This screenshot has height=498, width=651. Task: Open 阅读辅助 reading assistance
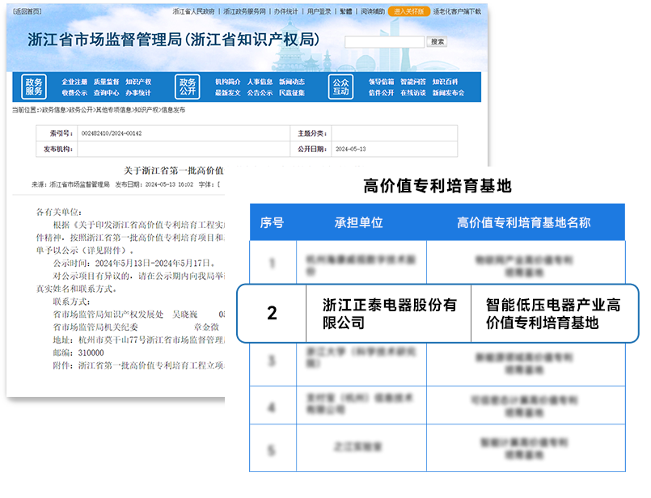tap(373, 11)
